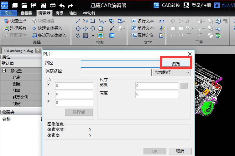Viewport: 235px width, 156px height.
Task: Click the 路径 path input field
Action: [x=121, y=64]
